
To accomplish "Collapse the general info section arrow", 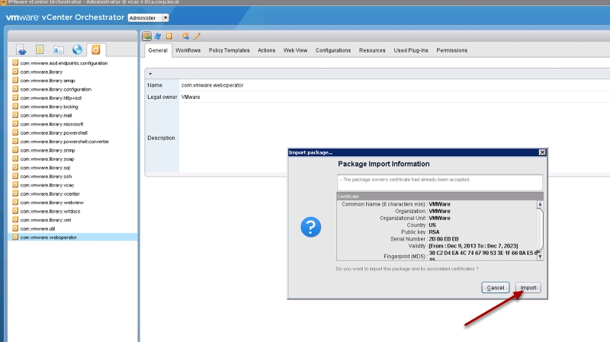I will (x=150, y=74).
